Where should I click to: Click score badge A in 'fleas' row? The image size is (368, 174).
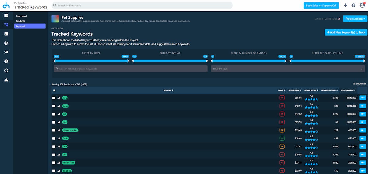(282, 138)
